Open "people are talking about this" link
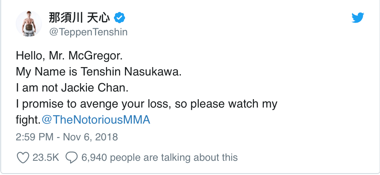380x175 pixels. pyautogui.click(x=174, y=157)
